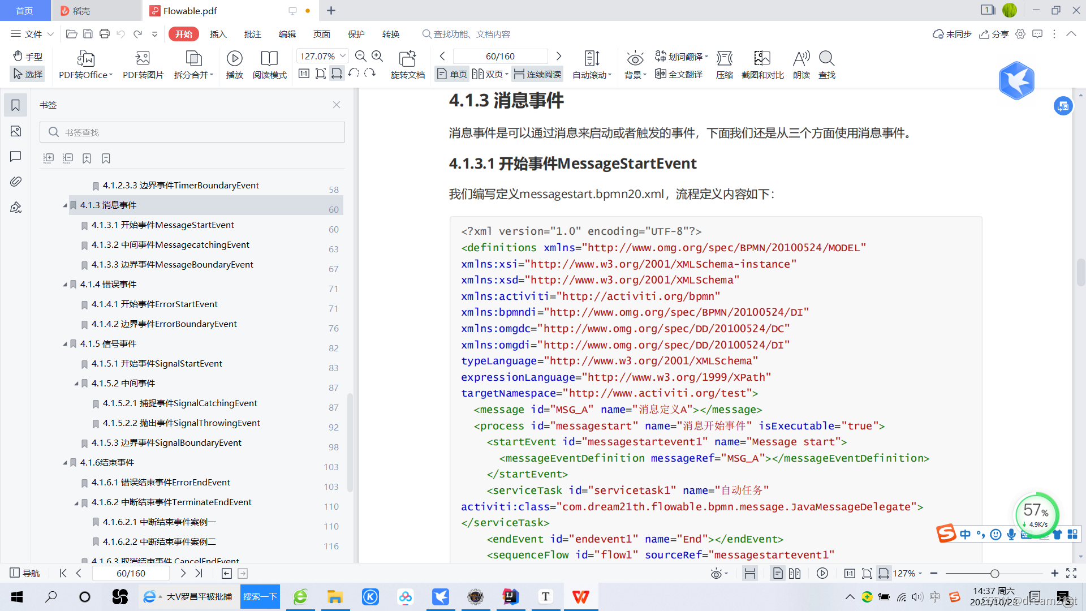The height and width of the screenshot is (611, 1086).
Task: Click the PDF转Office converter icon
Action: click(x=85, y=58)
